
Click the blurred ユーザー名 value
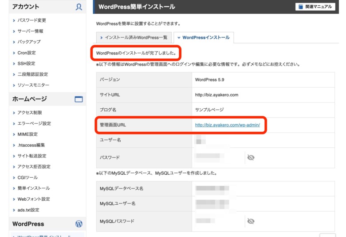(x=201, y=140)
